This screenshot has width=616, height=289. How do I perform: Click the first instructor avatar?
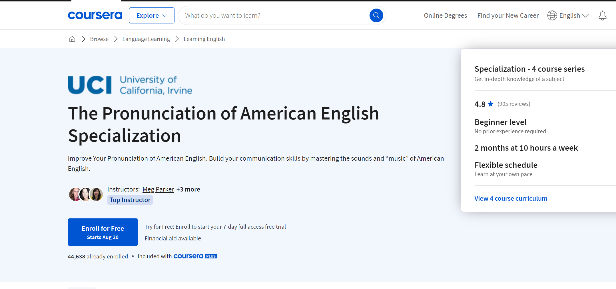tap(75, 194)
